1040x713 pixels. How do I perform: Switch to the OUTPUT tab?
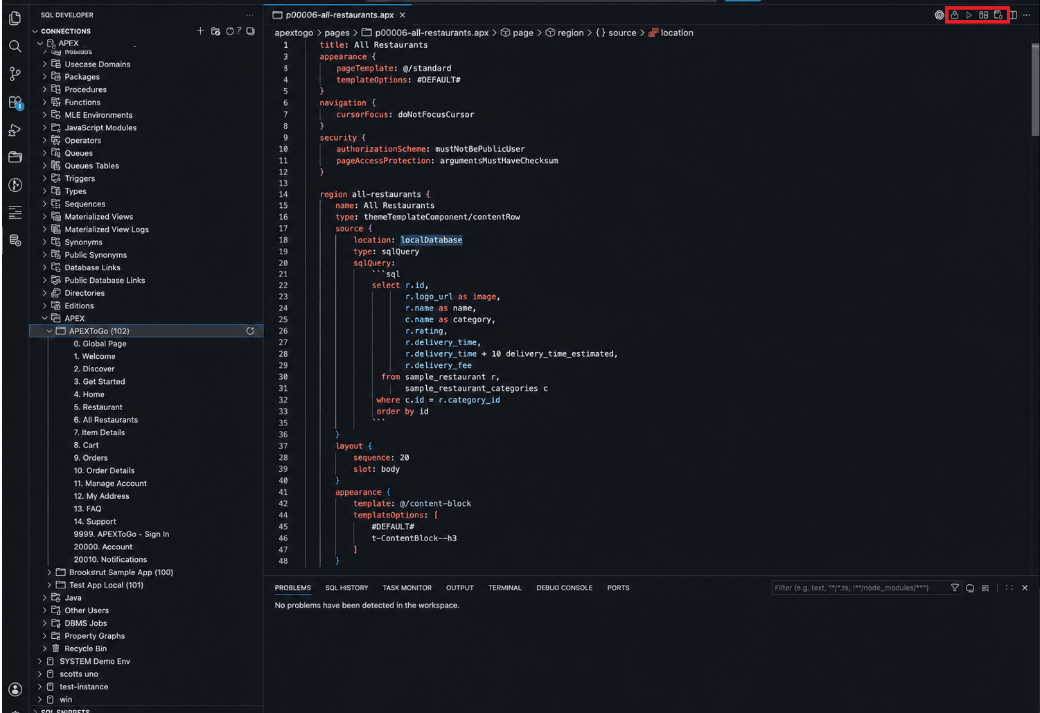point(459,588)
